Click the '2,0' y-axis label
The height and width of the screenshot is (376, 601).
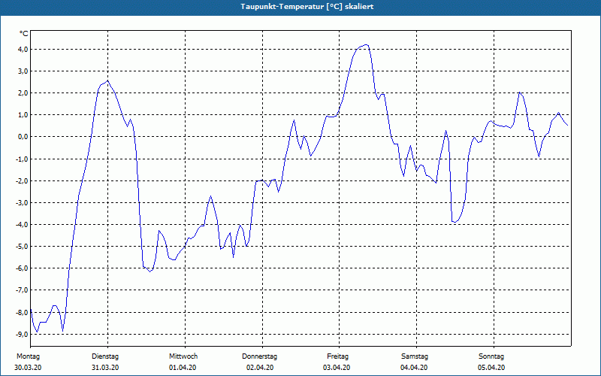(23, 92)
